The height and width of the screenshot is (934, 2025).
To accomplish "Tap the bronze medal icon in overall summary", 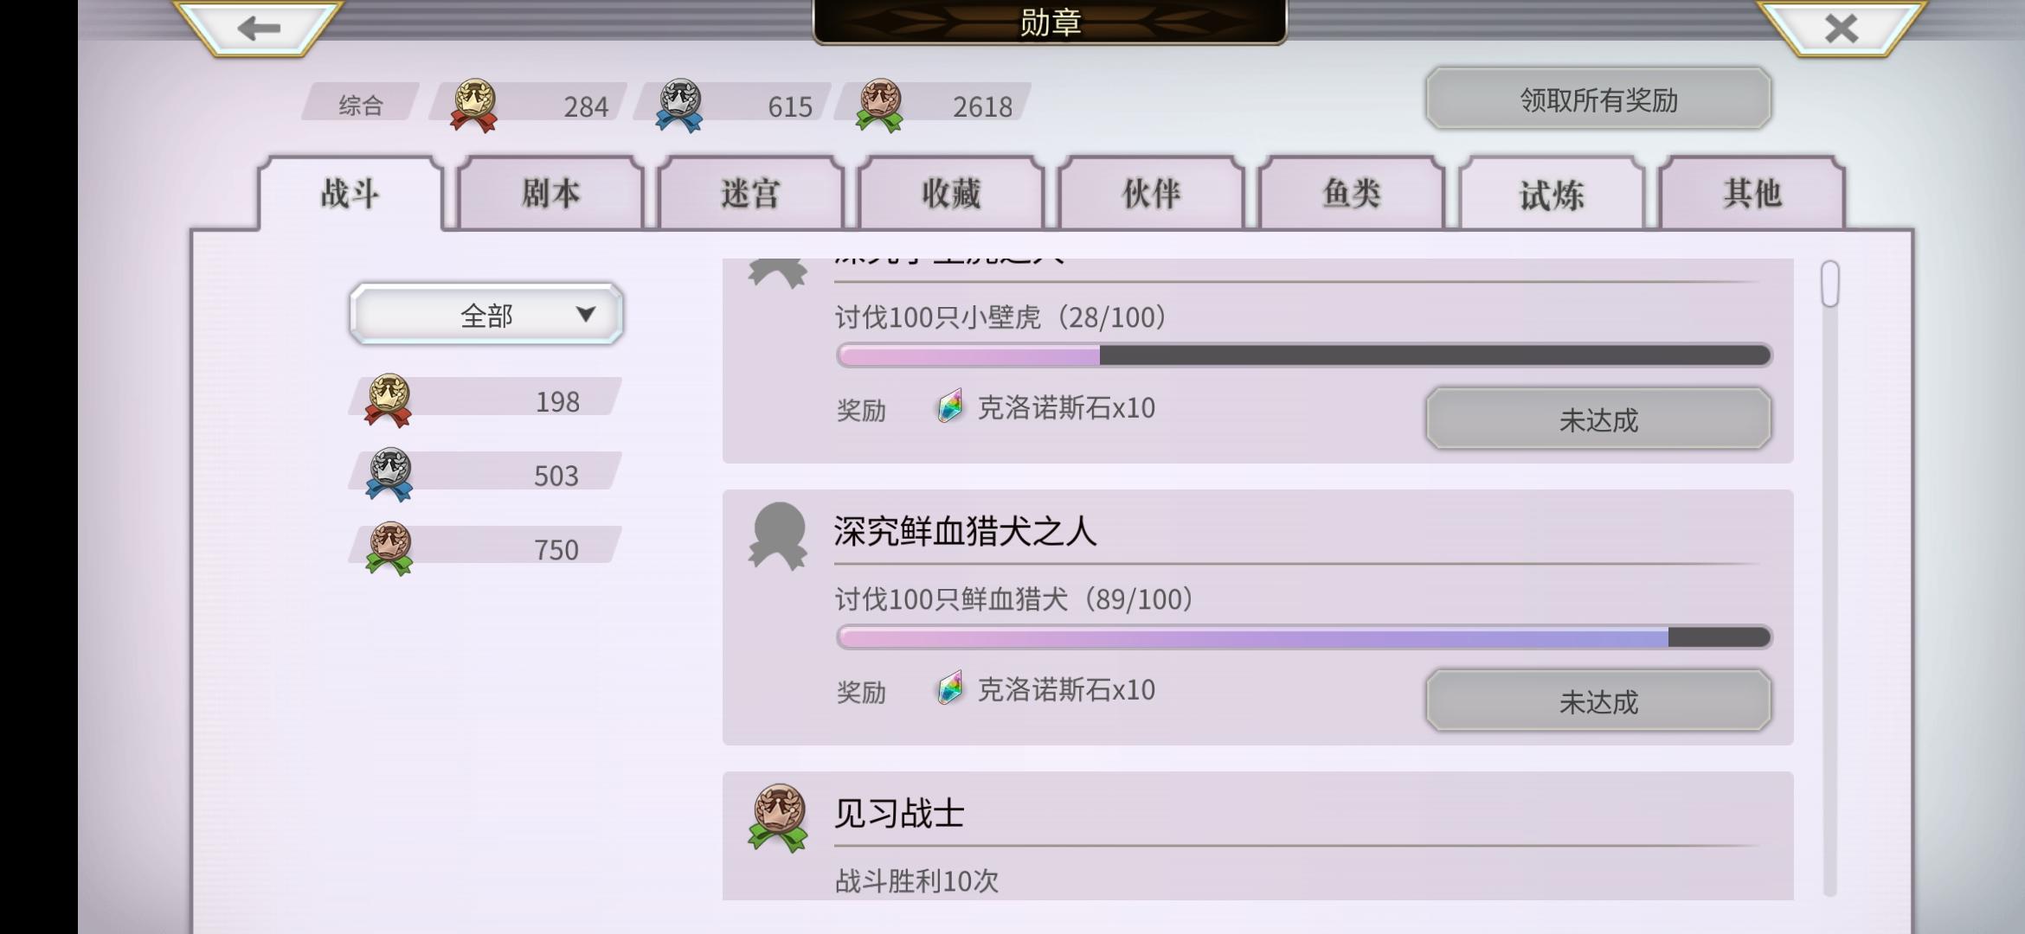I will (879, 106).
